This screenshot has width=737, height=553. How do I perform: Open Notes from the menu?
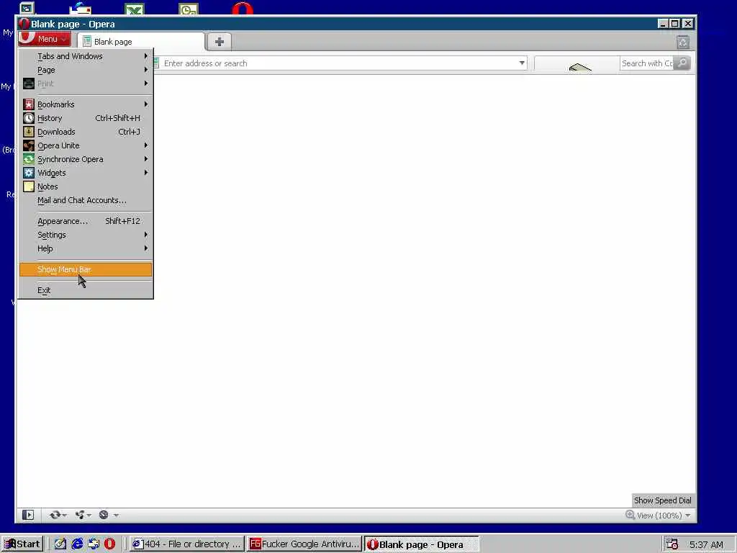(x=86, y=186)
